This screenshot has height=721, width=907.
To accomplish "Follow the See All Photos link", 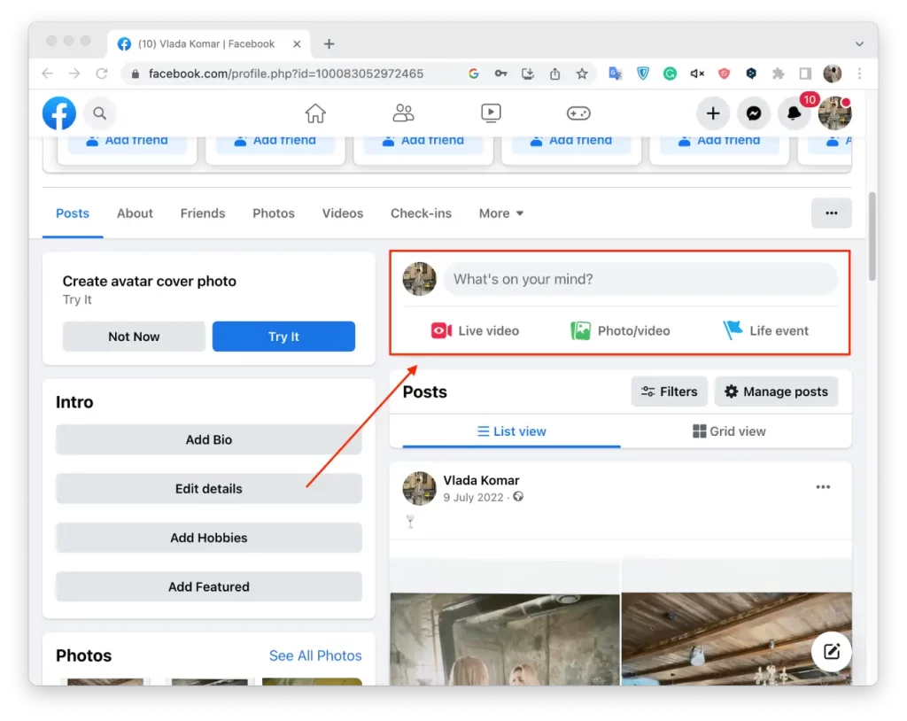I will [315, 655].
